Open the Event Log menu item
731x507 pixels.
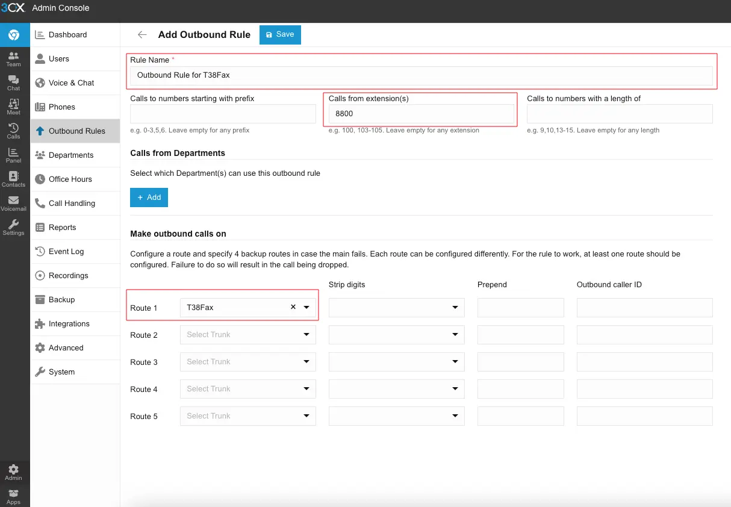66,252
